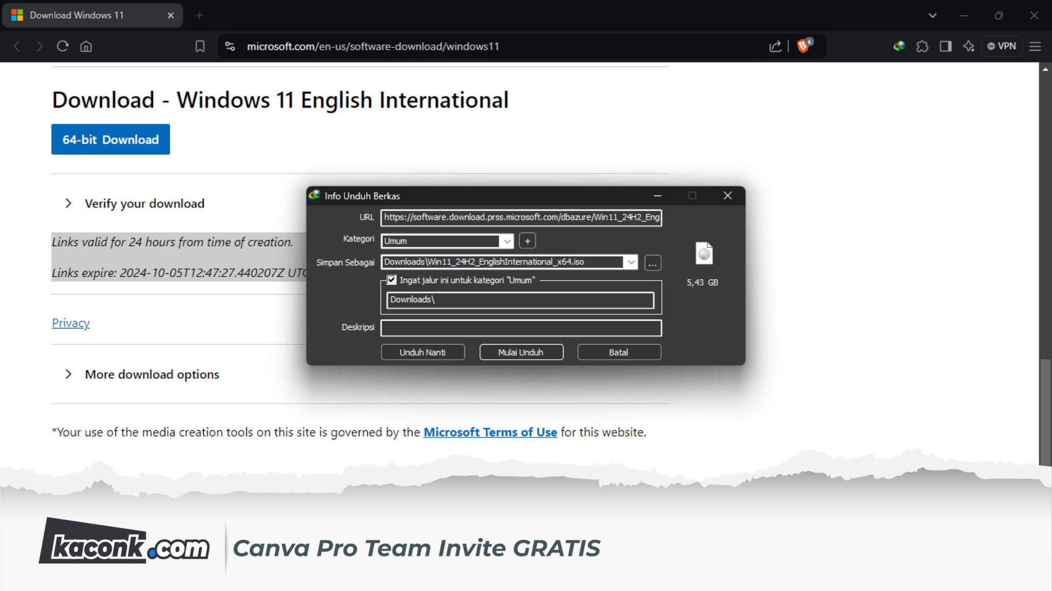
Task: Open the IDM extension icon in toolbar
Action: coord(899,46)
